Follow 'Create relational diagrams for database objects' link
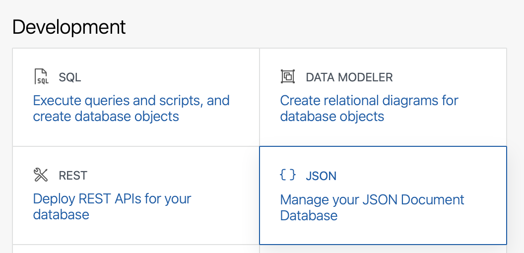The width and height of the screenshot is (524, 253). pos(369,108)
